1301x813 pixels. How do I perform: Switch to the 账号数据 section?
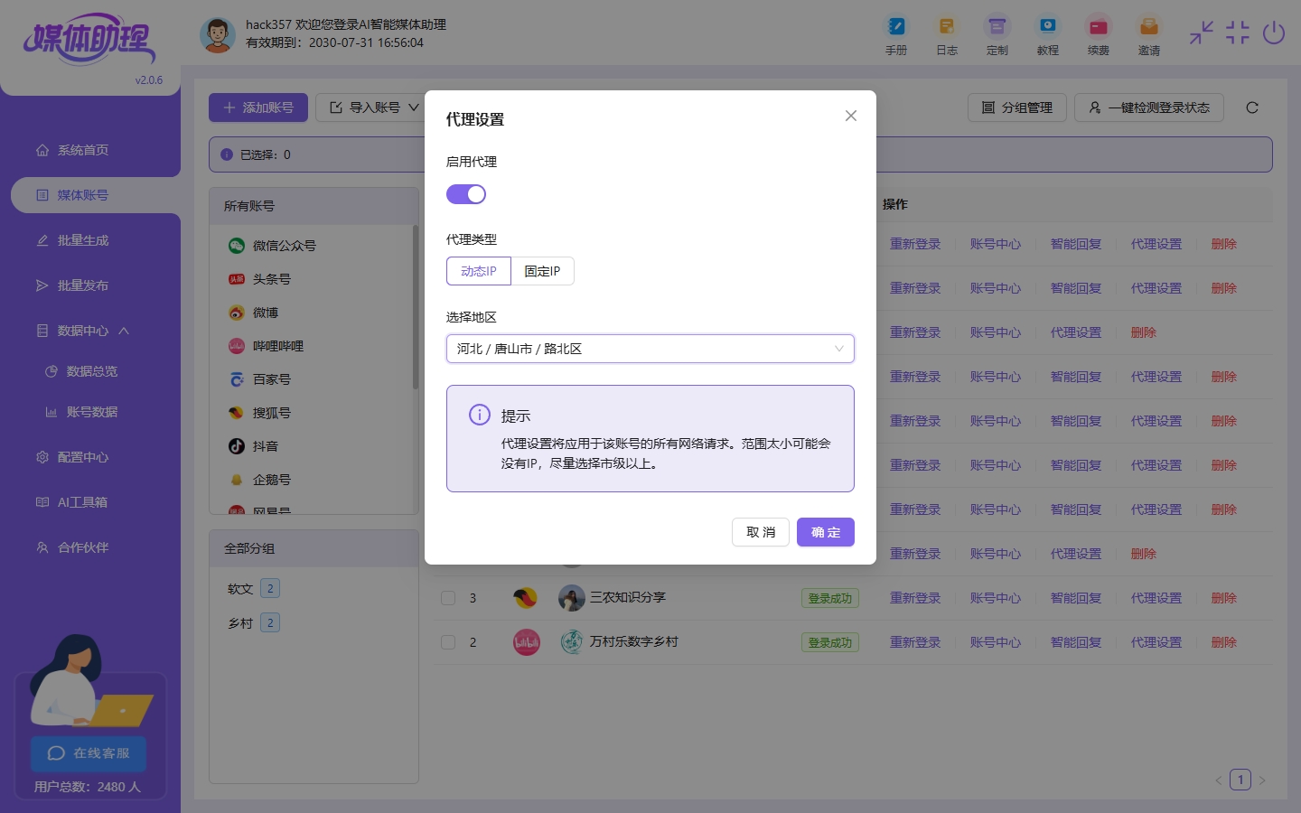click(93, 412)
